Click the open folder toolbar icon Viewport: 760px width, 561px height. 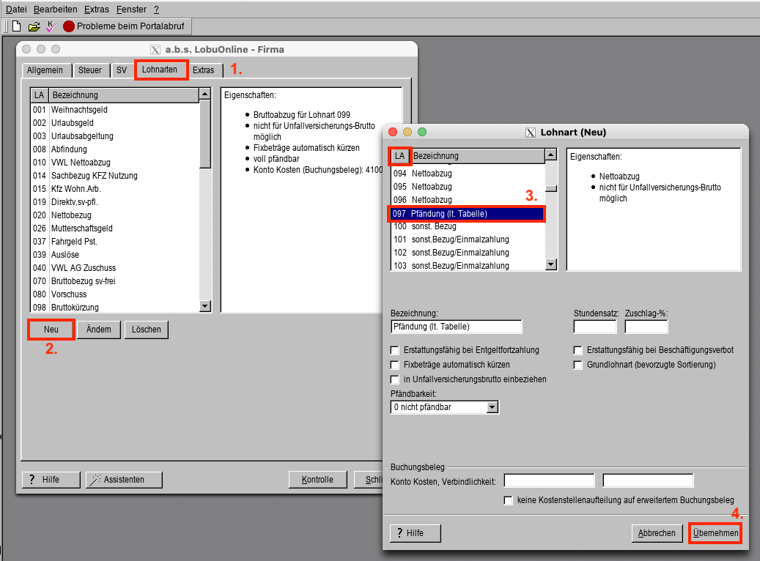(34, 26)
